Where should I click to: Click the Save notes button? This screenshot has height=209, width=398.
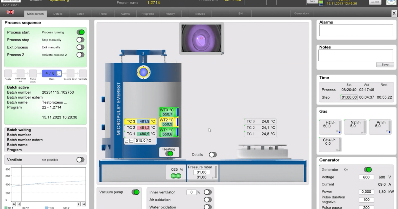(x=385, y=64)
